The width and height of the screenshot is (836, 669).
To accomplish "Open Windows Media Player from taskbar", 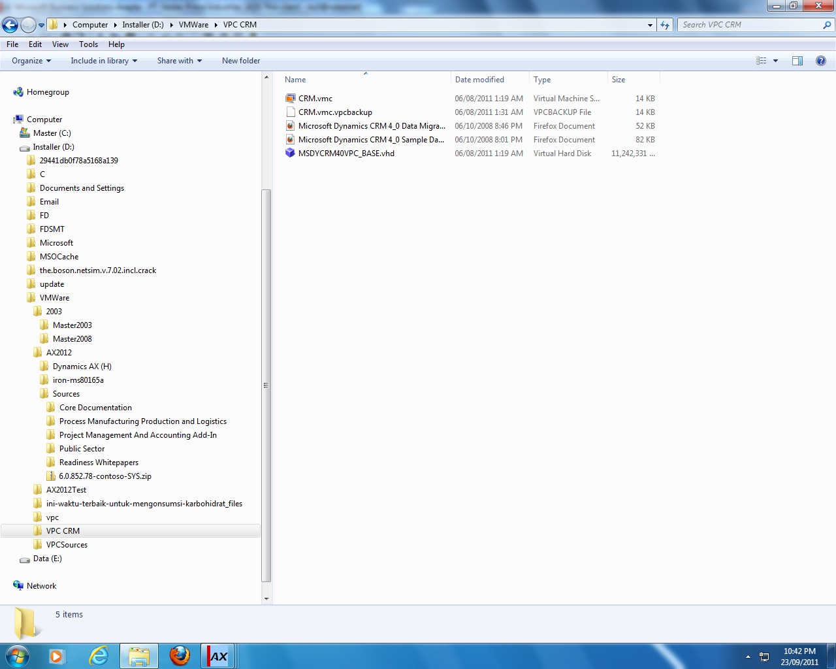I will coord(57,656).
